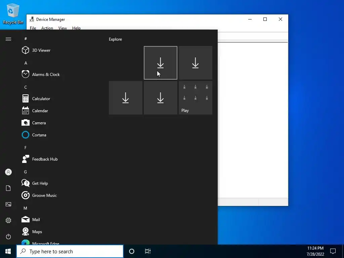Click the taskbar search box

click(70, 251)
